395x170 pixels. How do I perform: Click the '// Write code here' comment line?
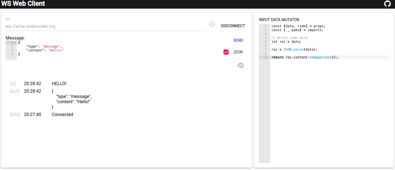(289, 38)
